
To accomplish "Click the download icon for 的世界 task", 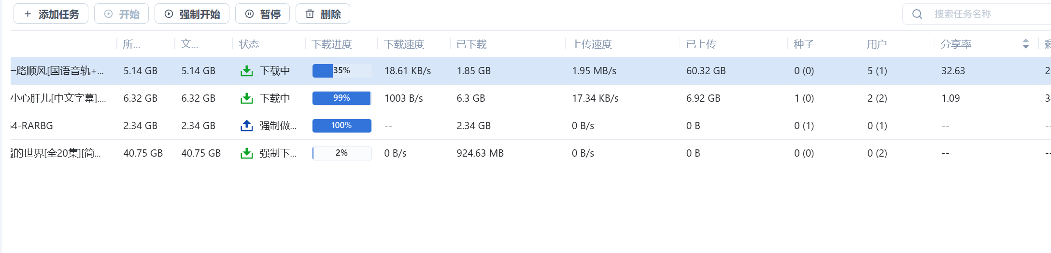I will point(247,153).
